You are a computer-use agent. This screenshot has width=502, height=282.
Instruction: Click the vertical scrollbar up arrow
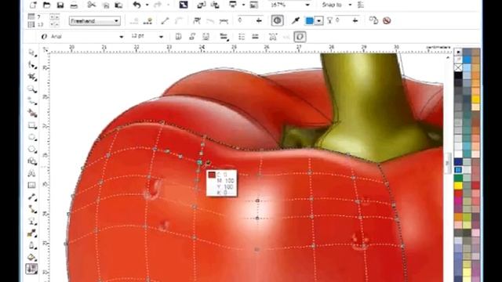click(448, 58)
